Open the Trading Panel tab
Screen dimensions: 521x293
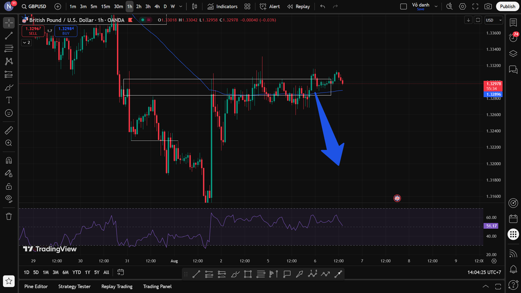coord(157,287)
